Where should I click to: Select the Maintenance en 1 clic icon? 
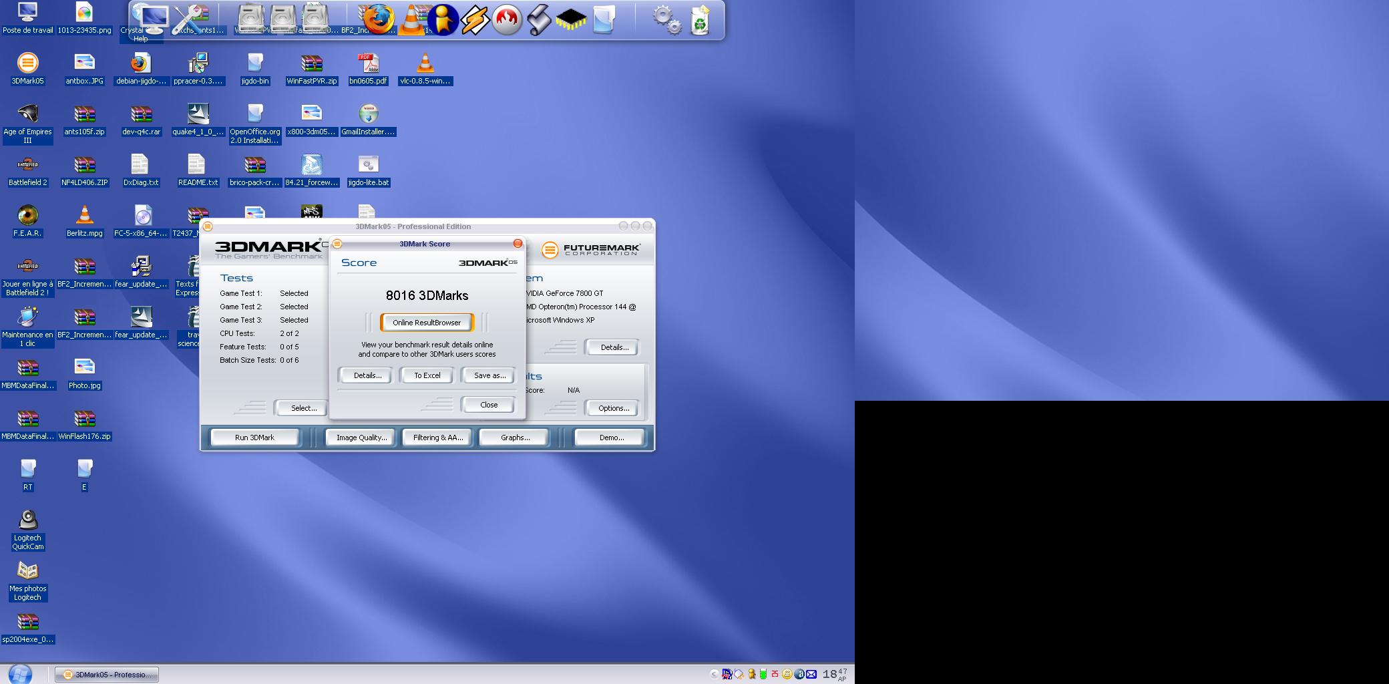[x=27, y=327]
